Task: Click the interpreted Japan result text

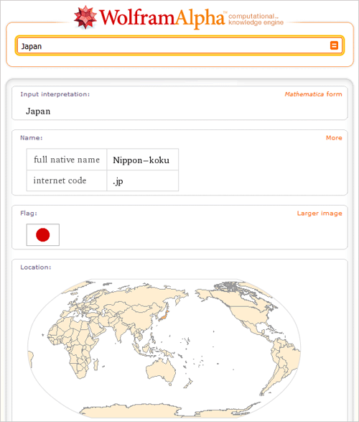Action: tap(38, 111)
